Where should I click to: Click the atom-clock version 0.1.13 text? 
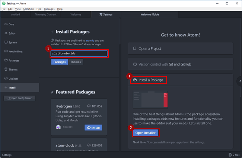[78, 146]
